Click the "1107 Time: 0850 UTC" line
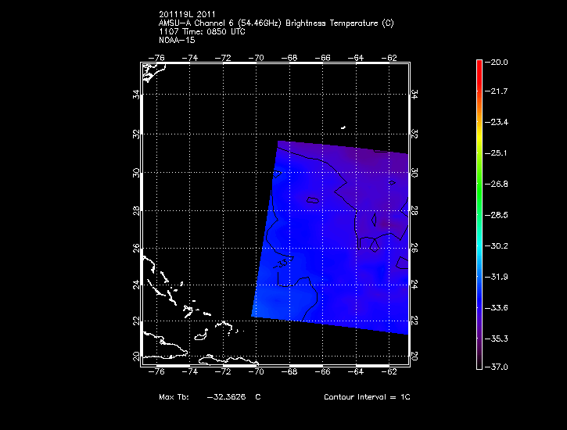The width and height of the screenshot is (567, 430). click(x=202, y=32)
